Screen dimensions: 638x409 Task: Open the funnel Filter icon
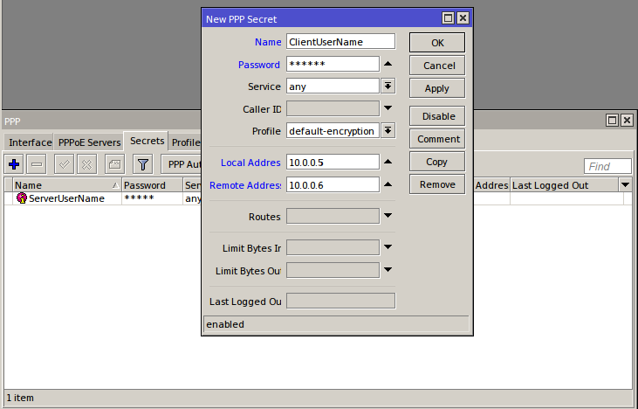pos(143,163)
